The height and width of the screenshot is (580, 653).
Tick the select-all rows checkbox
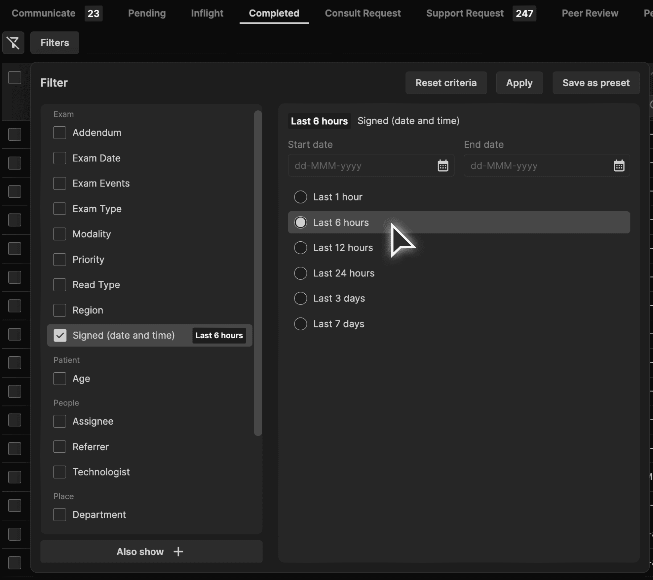[15, 78]
